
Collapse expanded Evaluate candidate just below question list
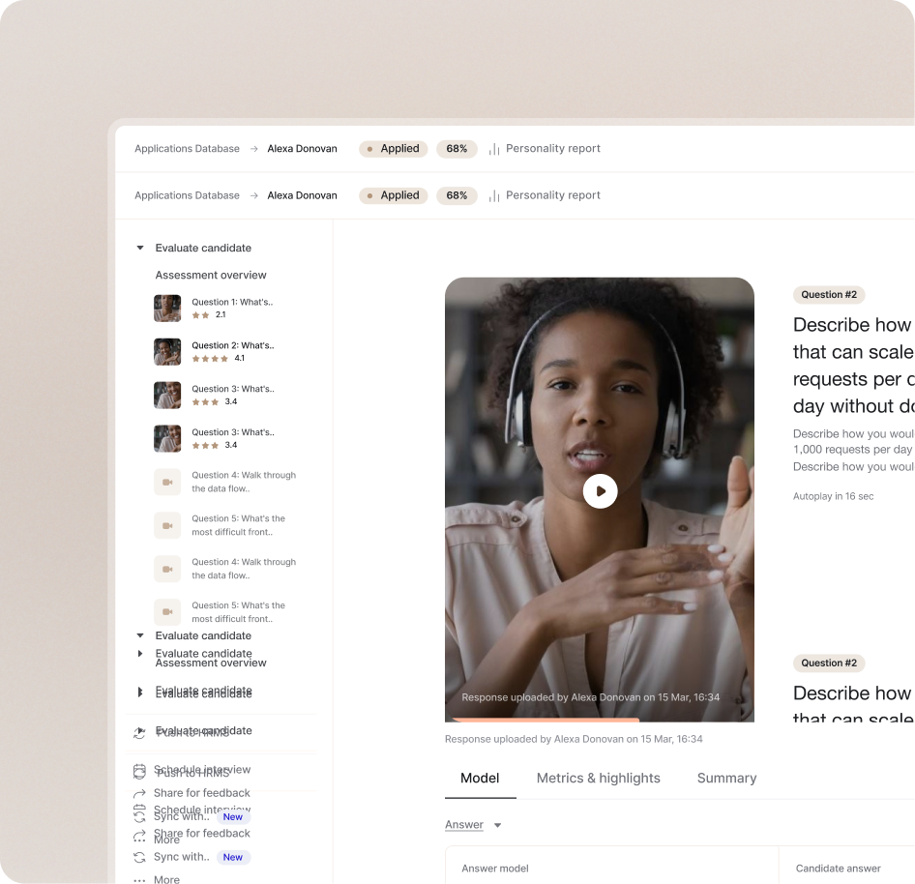click(x=140, y=636)
